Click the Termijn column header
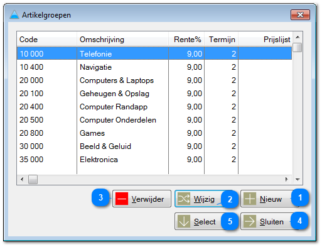 [222, 39]
